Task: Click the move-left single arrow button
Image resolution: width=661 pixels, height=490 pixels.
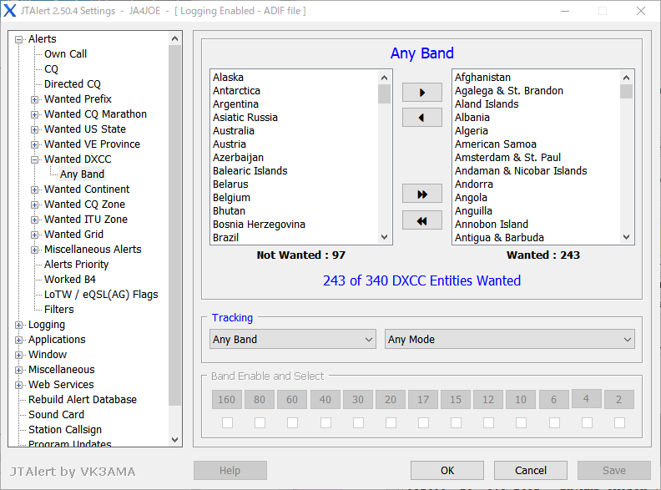Action: (x=422, y=118)
